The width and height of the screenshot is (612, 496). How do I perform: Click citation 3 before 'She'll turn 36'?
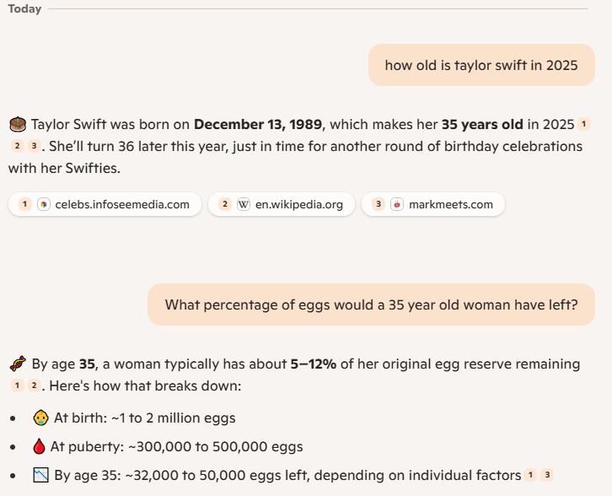click(x=35, y=146)
